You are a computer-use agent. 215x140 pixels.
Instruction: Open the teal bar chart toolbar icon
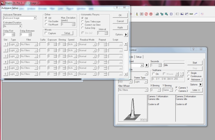click(157, 14)
